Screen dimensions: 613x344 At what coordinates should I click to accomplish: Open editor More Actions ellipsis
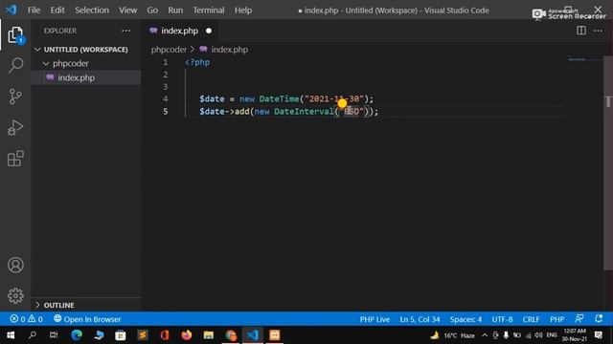coord(598,31)
